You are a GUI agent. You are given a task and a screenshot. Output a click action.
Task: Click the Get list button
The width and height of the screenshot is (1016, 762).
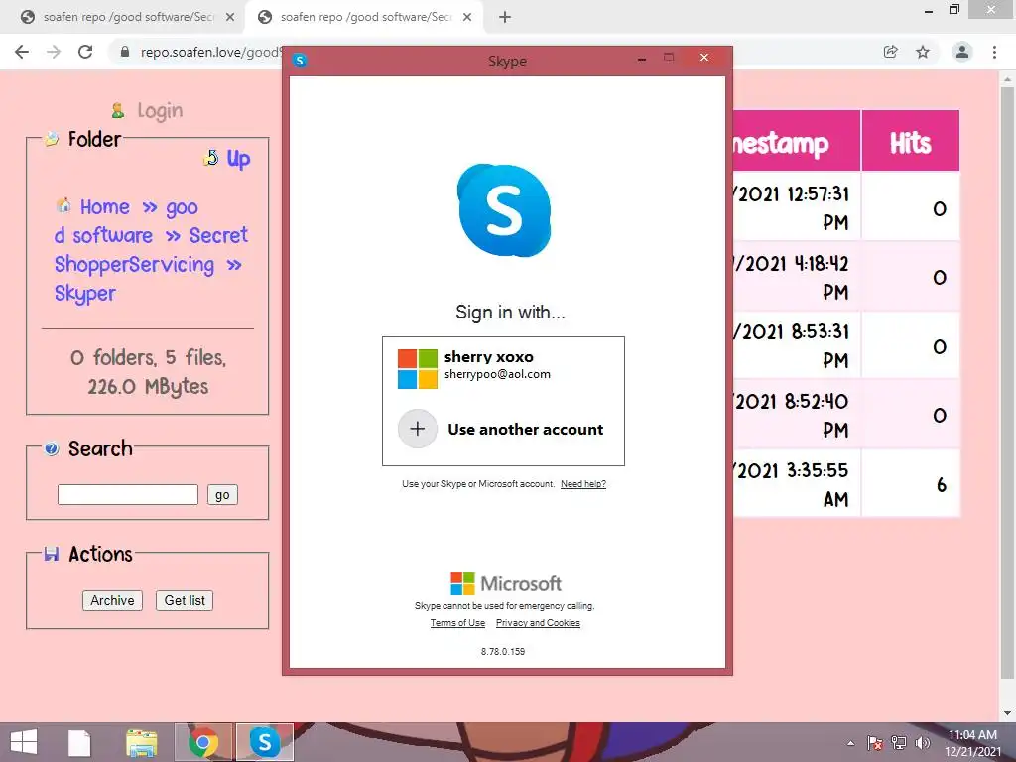(x=185, y=600)
